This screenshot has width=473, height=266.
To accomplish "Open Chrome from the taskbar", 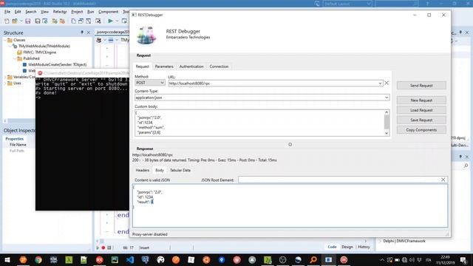I will click(38, 259).
